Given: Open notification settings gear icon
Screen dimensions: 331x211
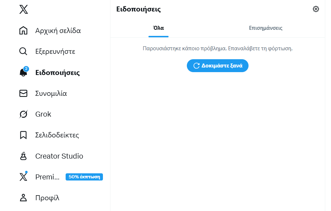Looking at the screenshot, I should coord(316,9).
